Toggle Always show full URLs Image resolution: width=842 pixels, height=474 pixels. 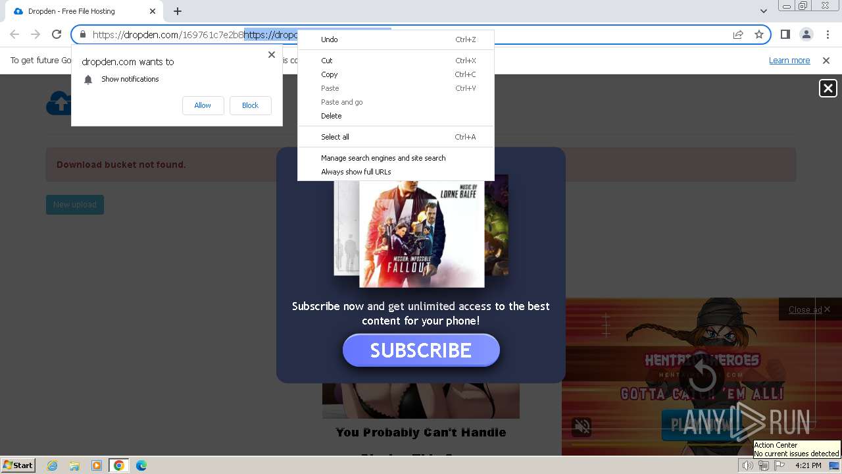coord(396,172)
